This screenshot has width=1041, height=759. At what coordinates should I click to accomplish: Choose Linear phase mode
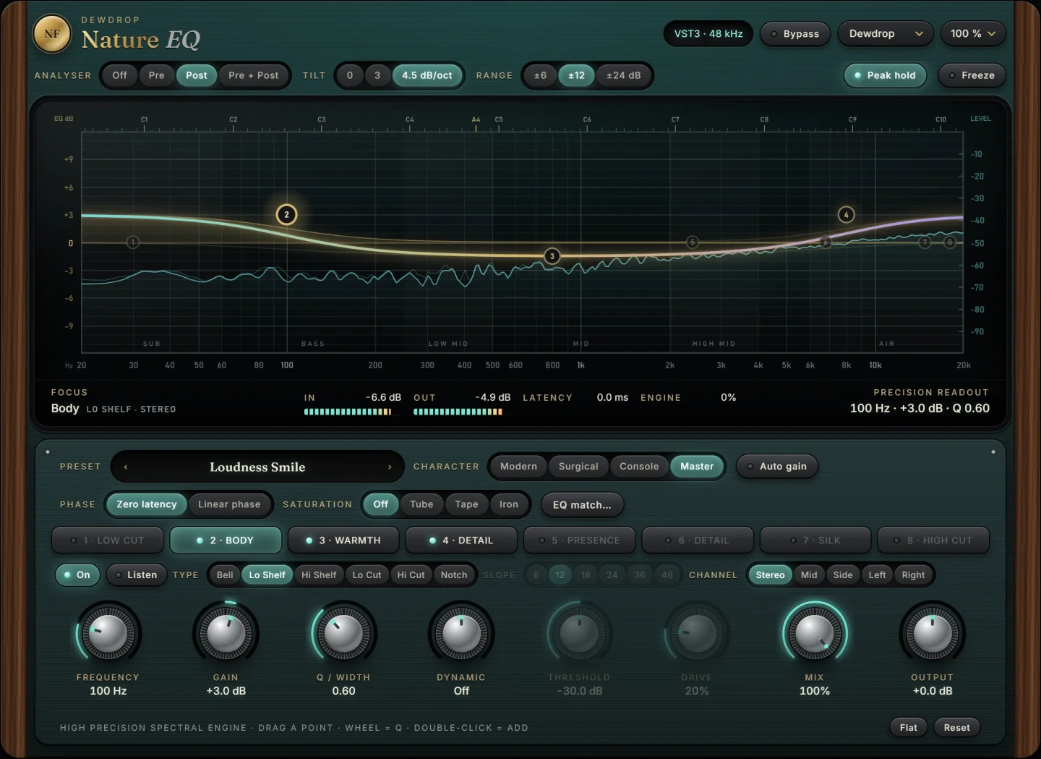(229, 504)
